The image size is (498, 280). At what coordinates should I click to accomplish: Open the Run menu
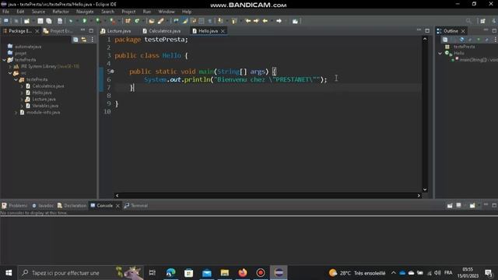point(147,12)
